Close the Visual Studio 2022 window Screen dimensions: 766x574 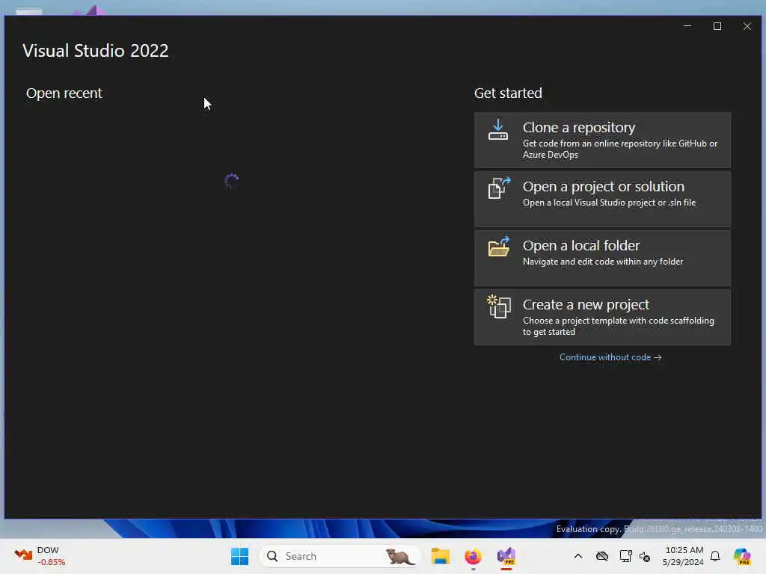click(x=747, y=26)
